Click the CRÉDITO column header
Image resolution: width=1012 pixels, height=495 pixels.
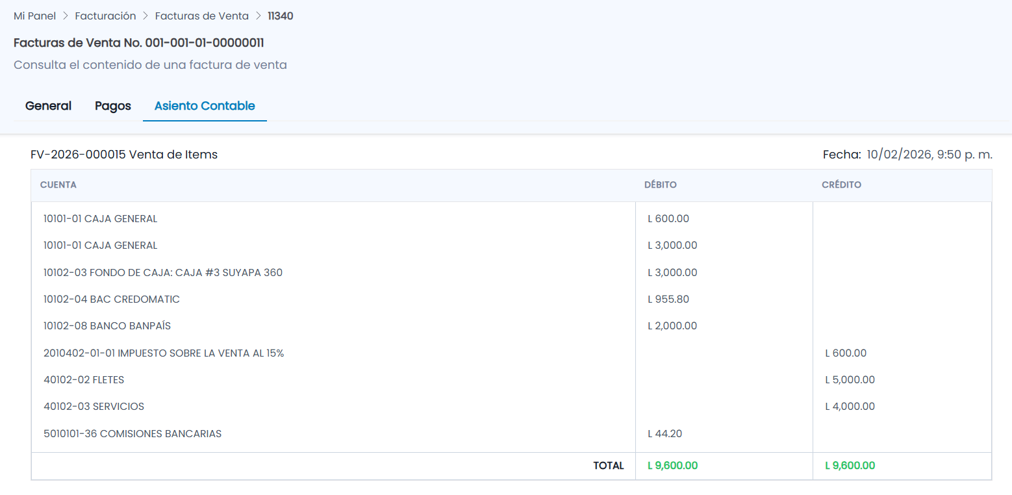pyautogui.click(x=842, y=185)
